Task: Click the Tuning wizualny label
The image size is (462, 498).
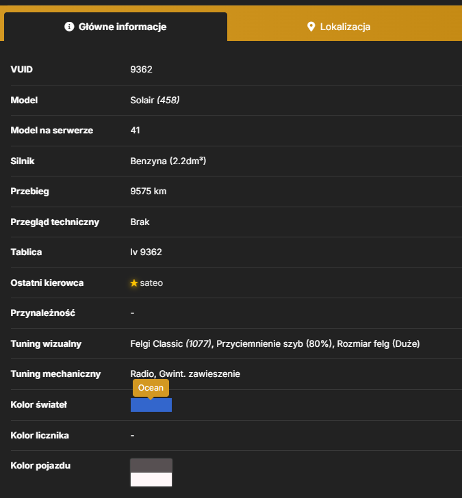Action: 46,343
